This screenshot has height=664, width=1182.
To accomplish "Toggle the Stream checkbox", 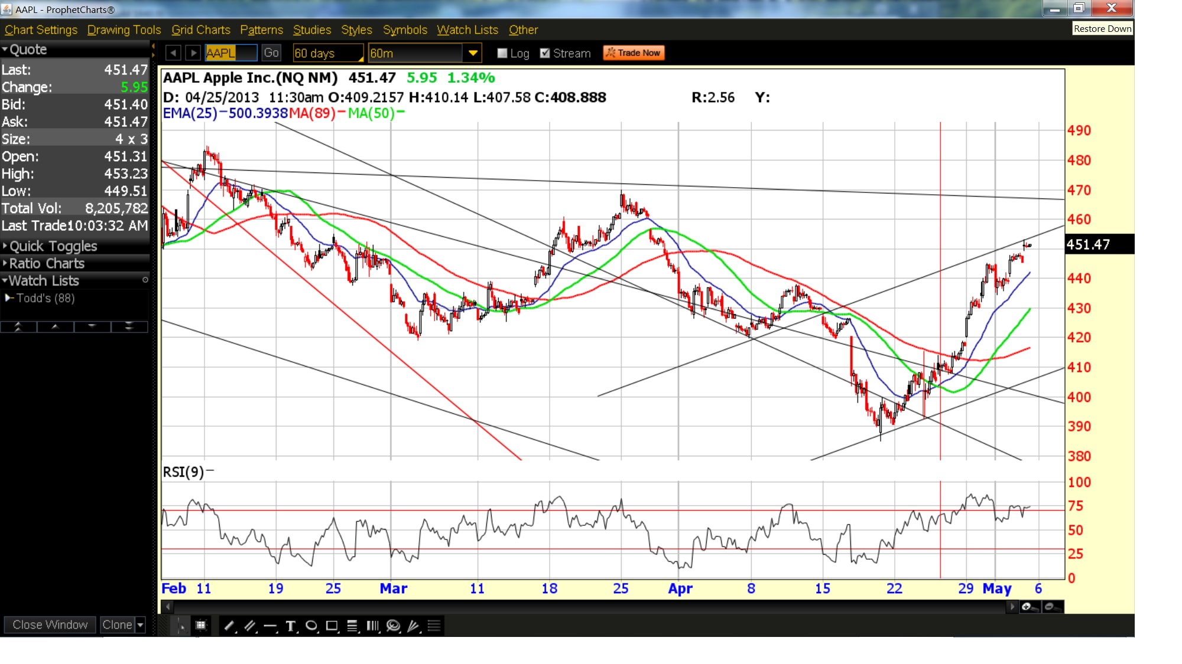I will 545,53.
